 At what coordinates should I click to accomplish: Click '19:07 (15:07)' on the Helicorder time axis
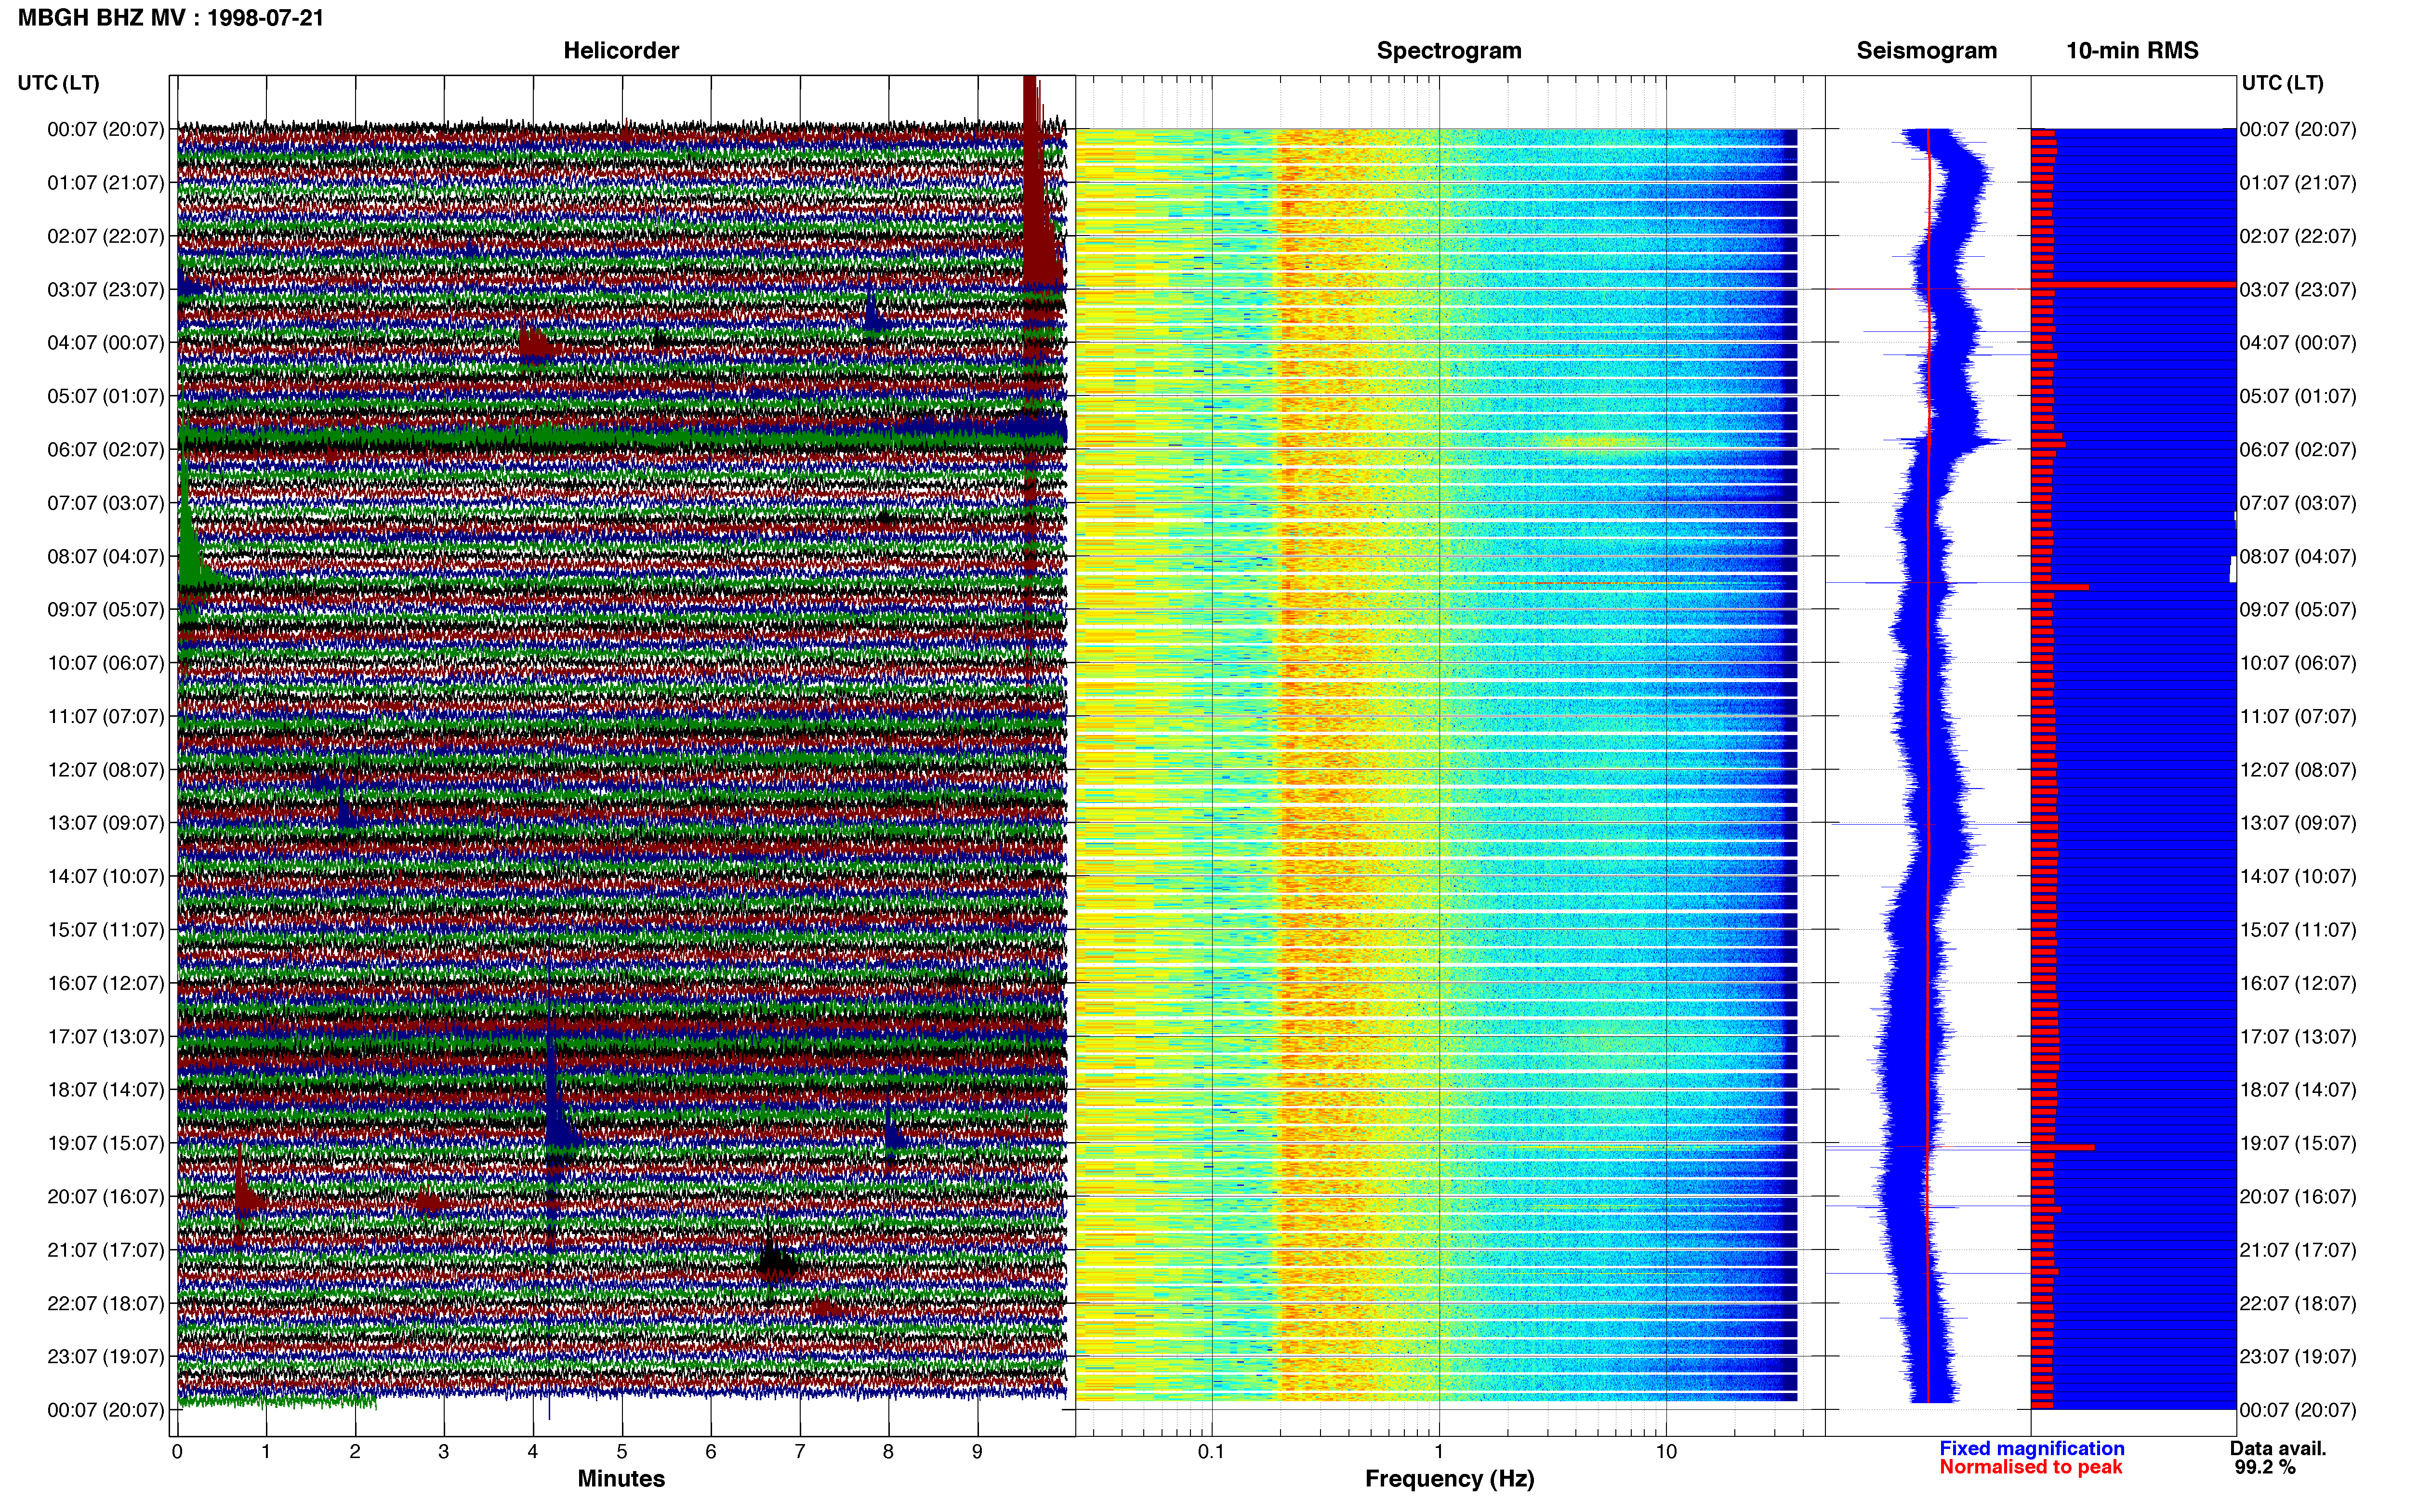105,1143
